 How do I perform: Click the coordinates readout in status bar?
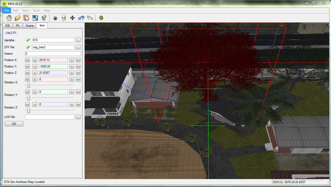pos(288,182)
